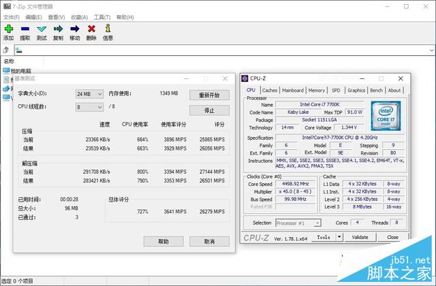436x286 pixels.
Task: Open the 工具(T) menu
Action: 102,17
